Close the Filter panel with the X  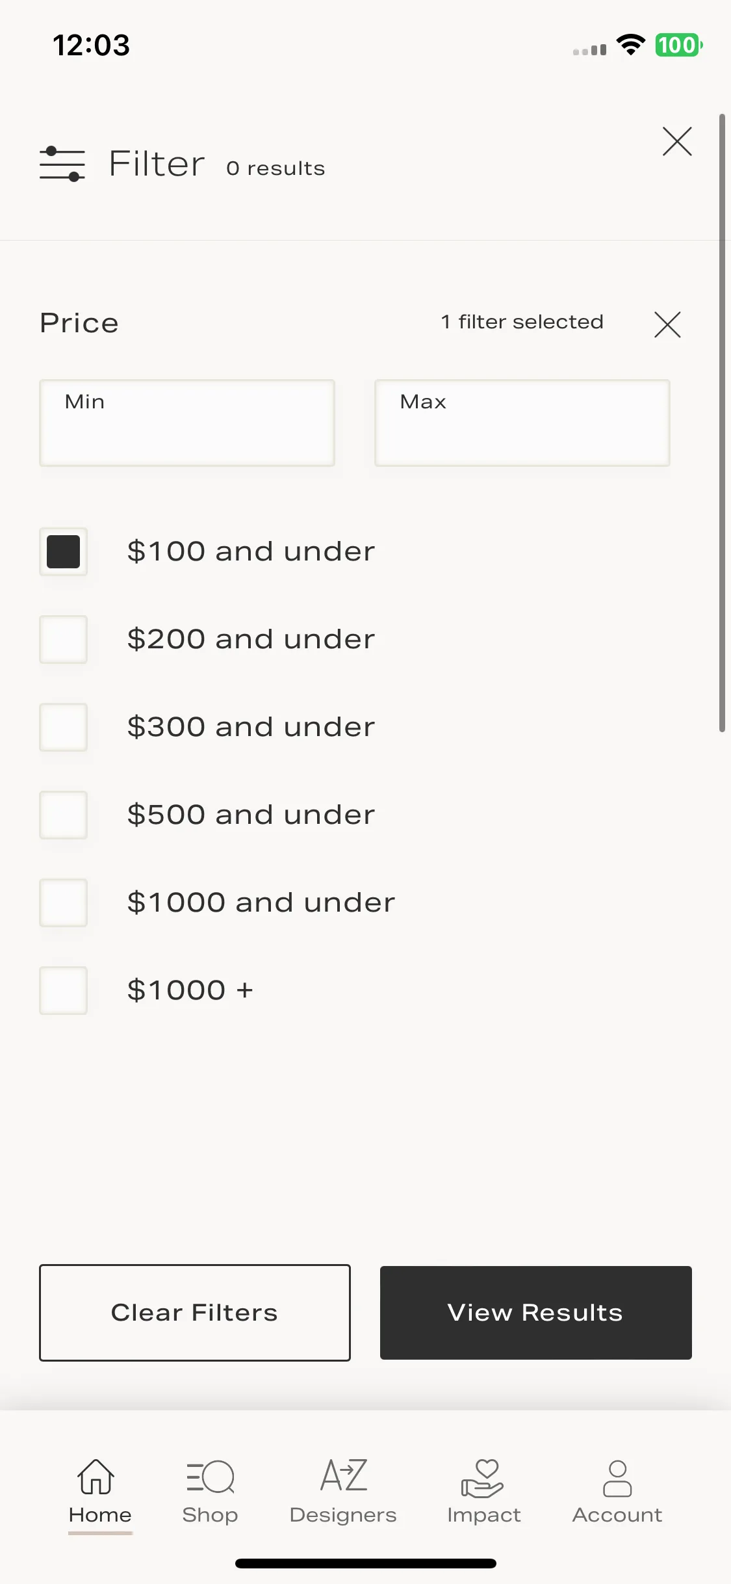(677, 142)
